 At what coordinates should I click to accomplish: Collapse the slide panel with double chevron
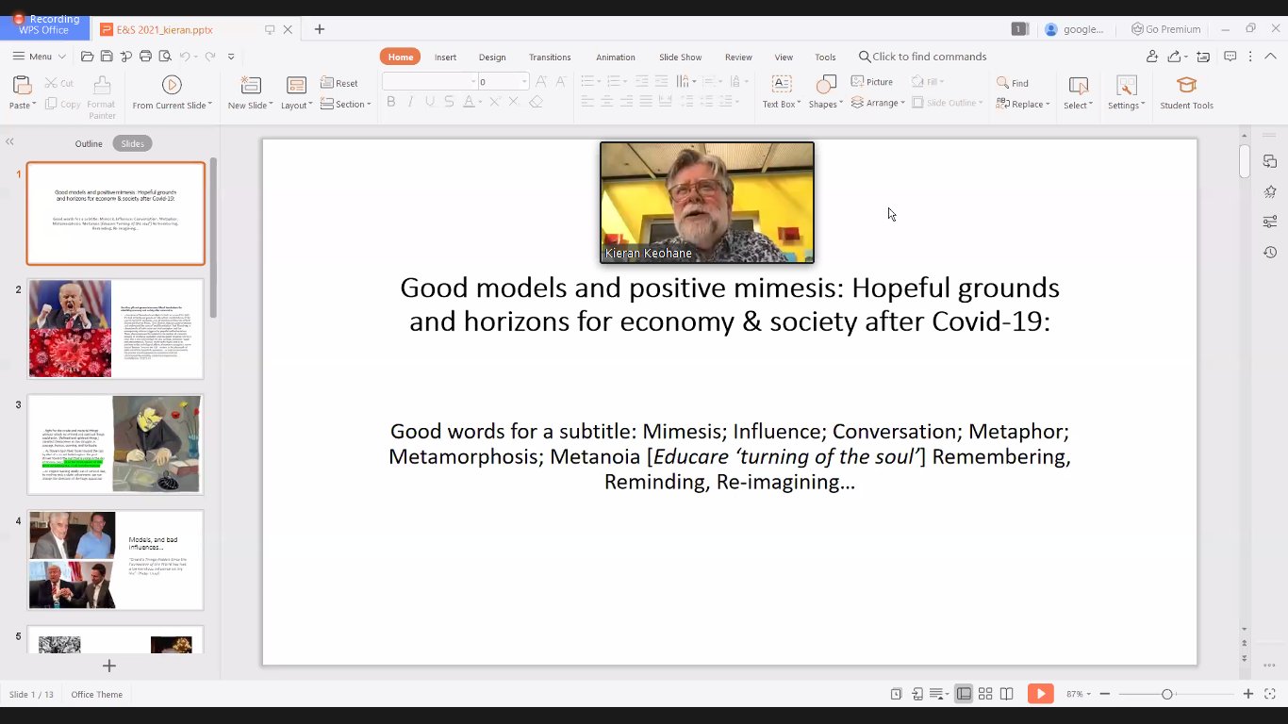[x=9, y=142]
